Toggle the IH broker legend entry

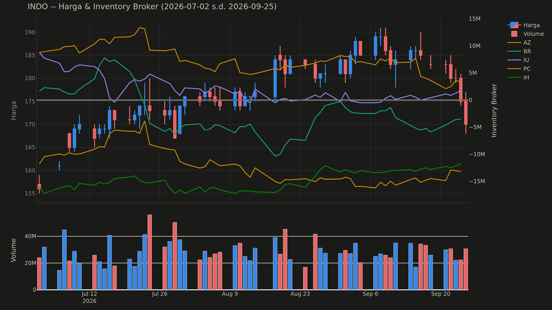[519, 77]
